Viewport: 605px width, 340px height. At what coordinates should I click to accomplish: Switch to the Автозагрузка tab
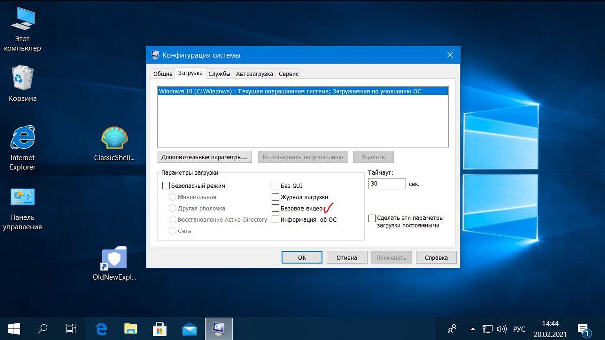(255, 74)
